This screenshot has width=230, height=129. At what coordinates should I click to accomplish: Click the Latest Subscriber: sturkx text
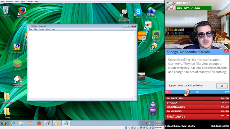pos(180,126)
